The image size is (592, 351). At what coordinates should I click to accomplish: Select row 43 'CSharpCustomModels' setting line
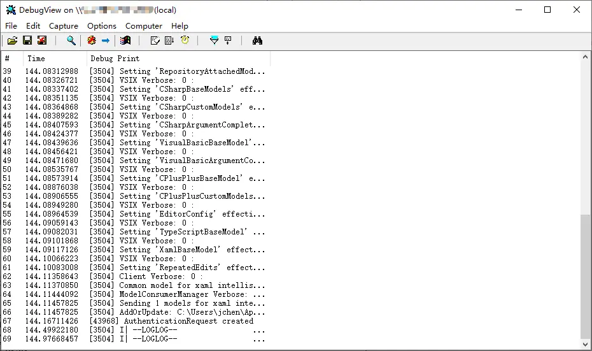tap(134, 107)
